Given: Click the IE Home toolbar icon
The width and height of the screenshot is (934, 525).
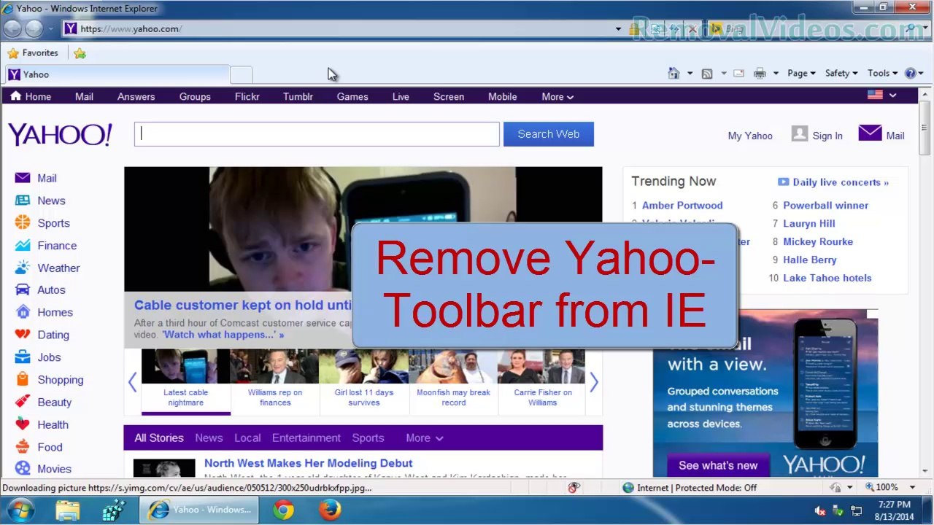Looking at the screenshot, I should pos(674,73).
